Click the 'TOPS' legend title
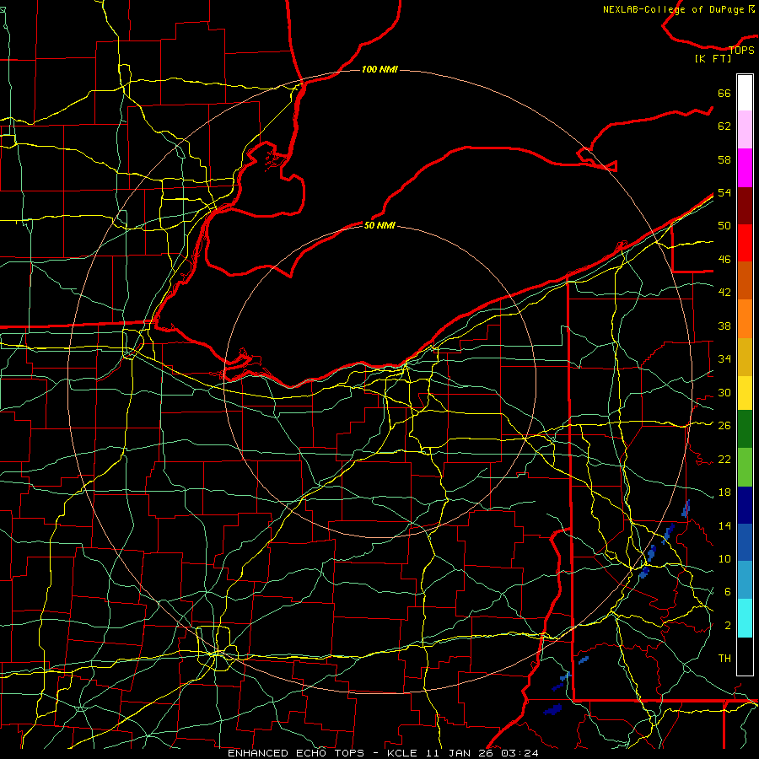 (x=741, y=51)
